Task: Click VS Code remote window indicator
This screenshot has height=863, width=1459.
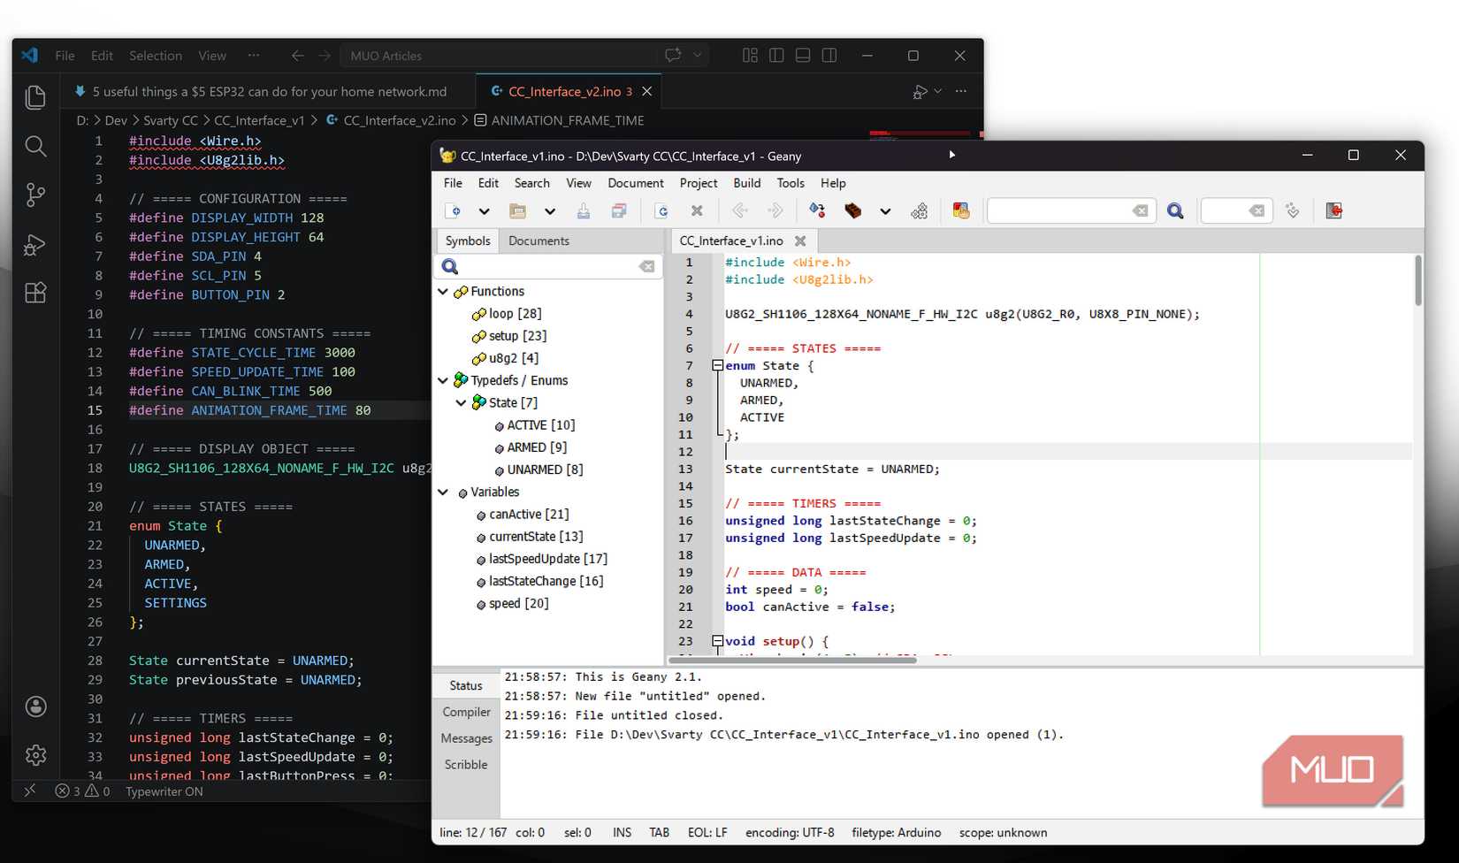Action: click(x=29, y=791)
